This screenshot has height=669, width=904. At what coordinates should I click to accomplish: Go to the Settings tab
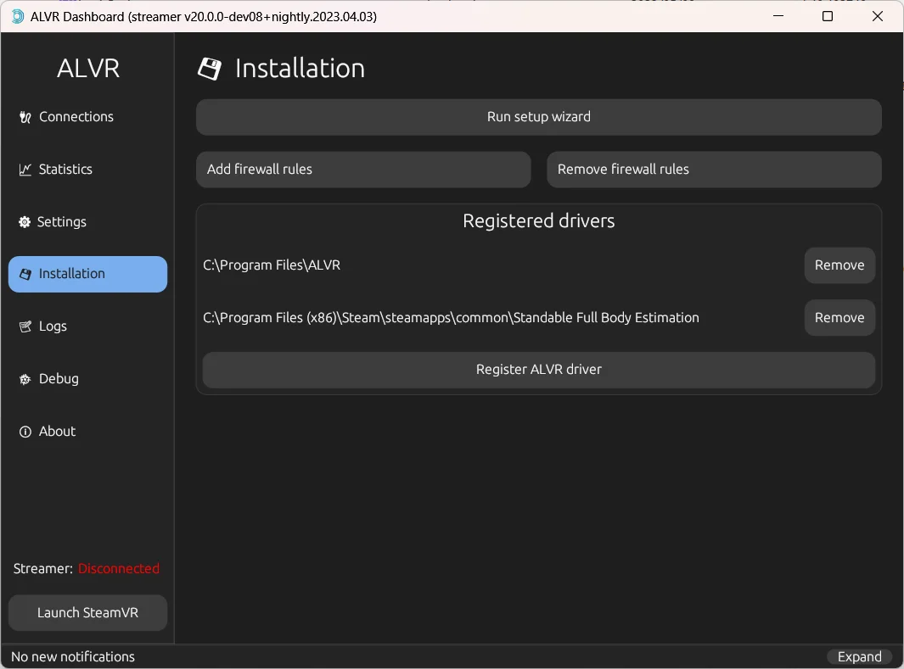pyautogui.click(x=62, y=222)
